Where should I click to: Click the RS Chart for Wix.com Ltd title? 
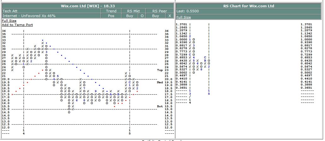[x=249, y=6]
